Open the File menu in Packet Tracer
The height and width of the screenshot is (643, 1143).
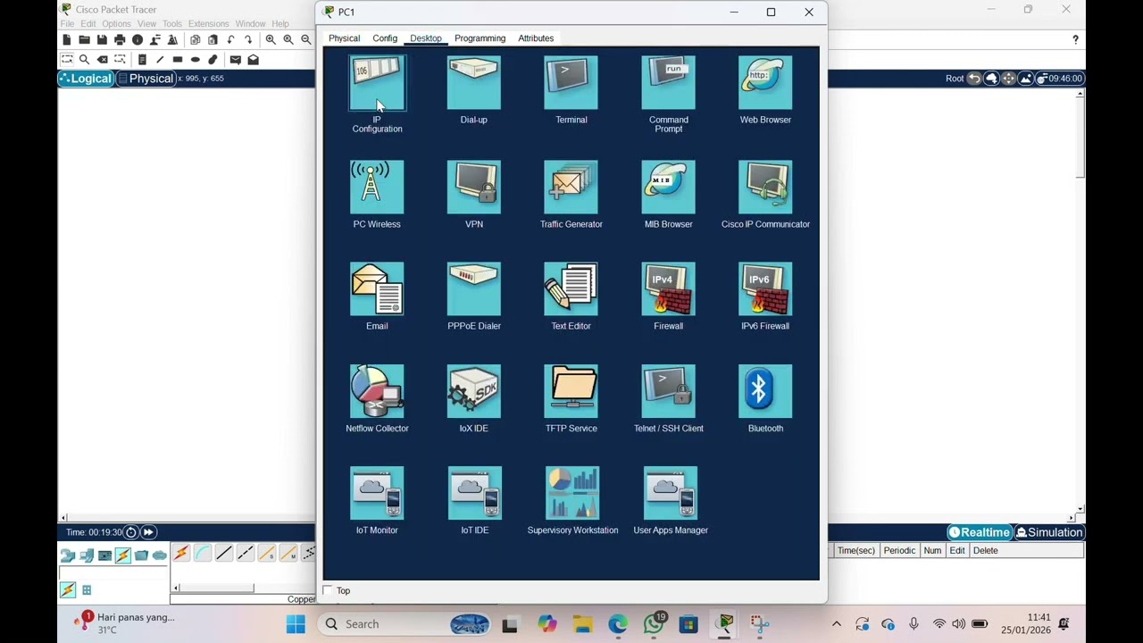(x=67, y=24)
